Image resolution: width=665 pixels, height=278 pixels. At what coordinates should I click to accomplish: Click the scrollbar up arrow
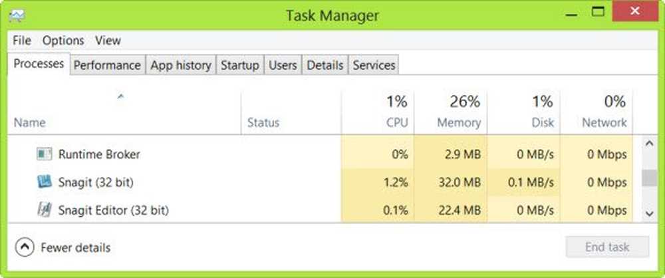(x=649, y=144)
